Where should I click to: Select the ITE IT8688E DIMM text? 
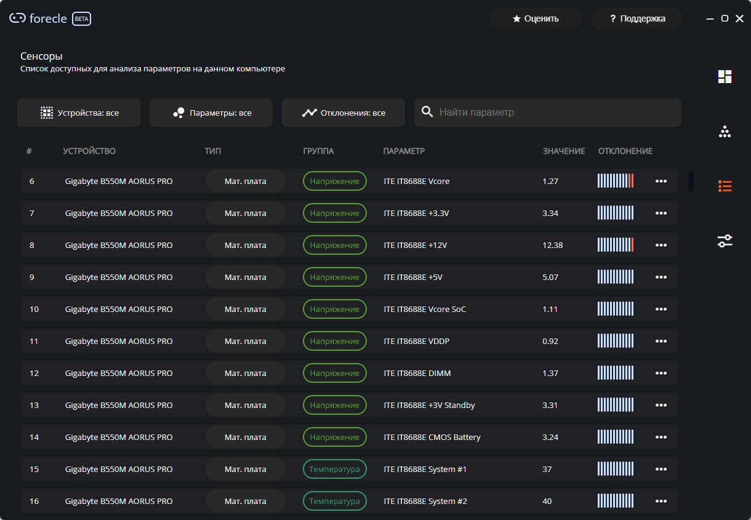tap(417, 373)
